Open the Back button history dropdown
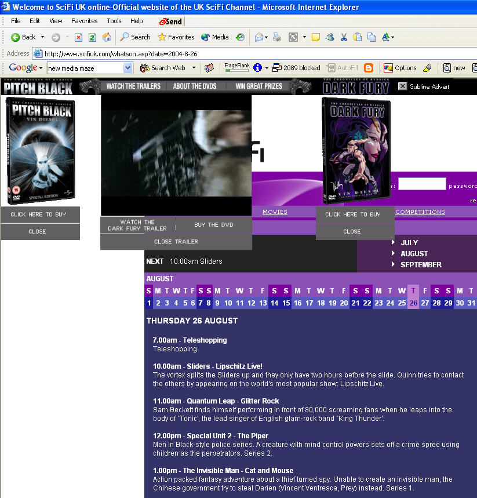This screenshot has width=477, height=498. (42, 37)
